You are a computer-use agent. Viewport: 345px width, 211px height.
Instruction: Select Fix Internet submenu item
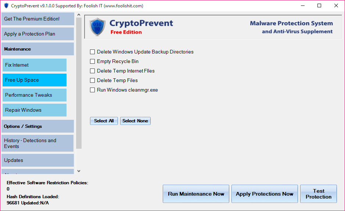(x=35, y=65)
